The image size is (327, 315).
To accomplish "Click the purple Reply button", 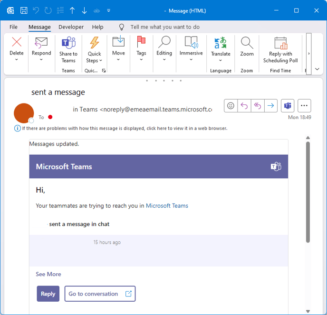I will 48,294.
